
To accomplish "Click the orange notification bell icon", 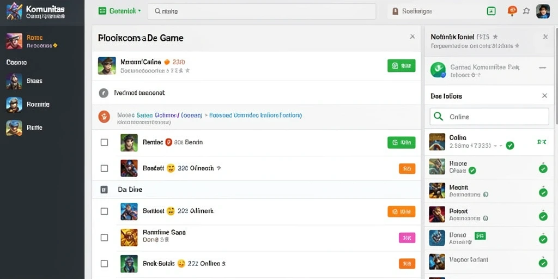I will click(512, 11).
